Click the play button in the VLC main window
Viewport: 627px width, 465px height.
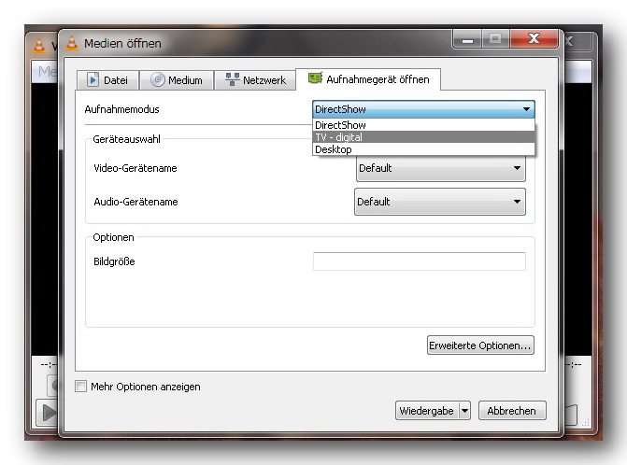tap(47, 413)
